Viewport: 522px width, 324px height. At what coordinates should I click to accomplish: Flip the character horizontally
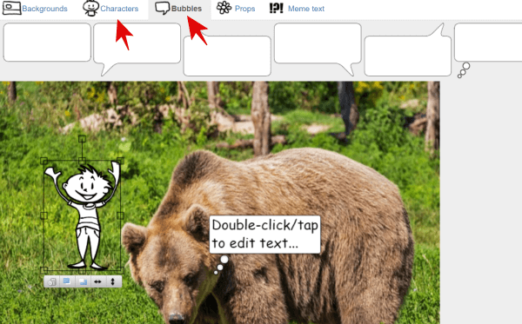click(x=97, y=281)
